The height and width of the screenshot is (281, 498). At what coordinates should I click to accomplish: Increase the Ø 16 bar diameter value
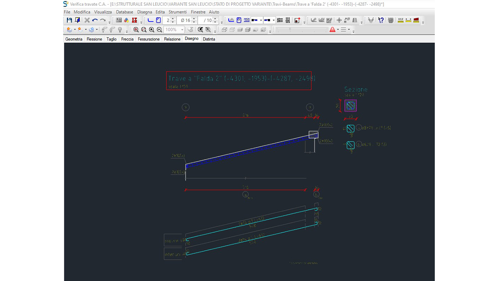(194, 19)
